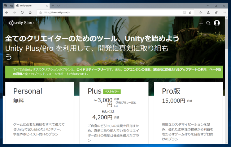Click the Plus plan heading
The width and height of the screenshot is (231, 147).
pos(95,91)
